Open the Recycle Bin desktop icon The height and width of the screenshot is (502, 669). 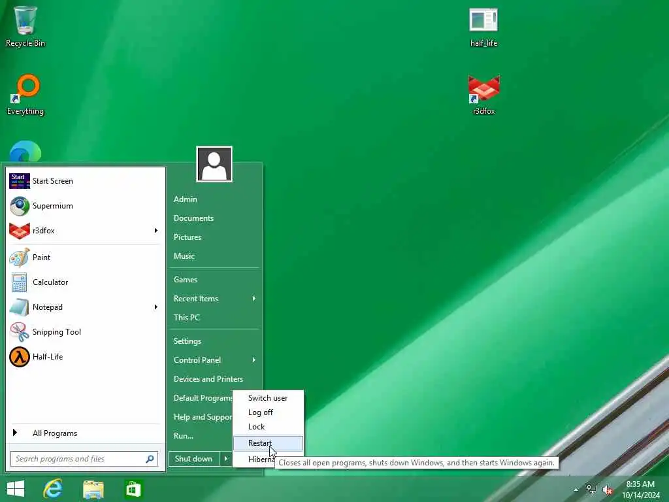point(25,26)
